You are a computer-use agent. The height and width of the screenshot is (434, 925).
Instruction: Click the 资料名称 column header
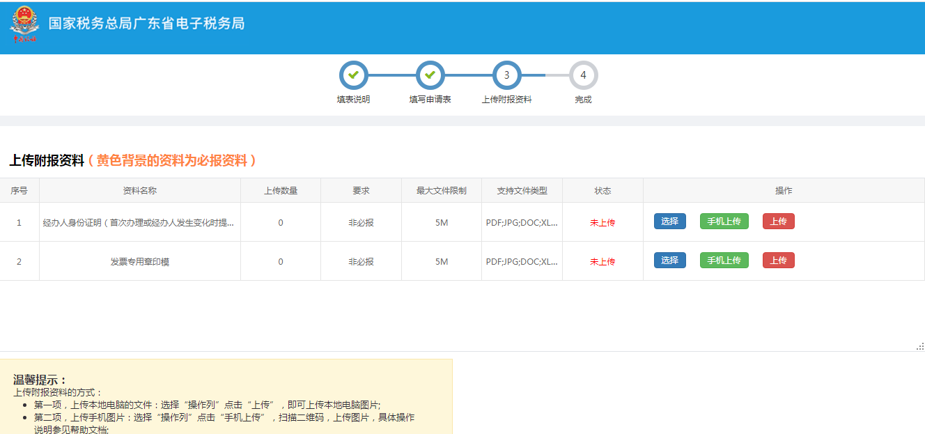[x=139, y=190]
